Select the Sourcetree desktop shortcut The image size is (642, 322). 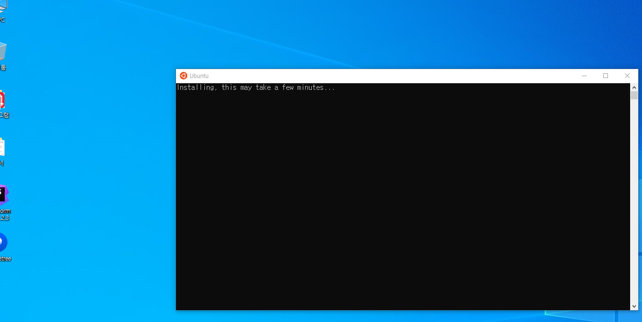click(x=4, y=247)
